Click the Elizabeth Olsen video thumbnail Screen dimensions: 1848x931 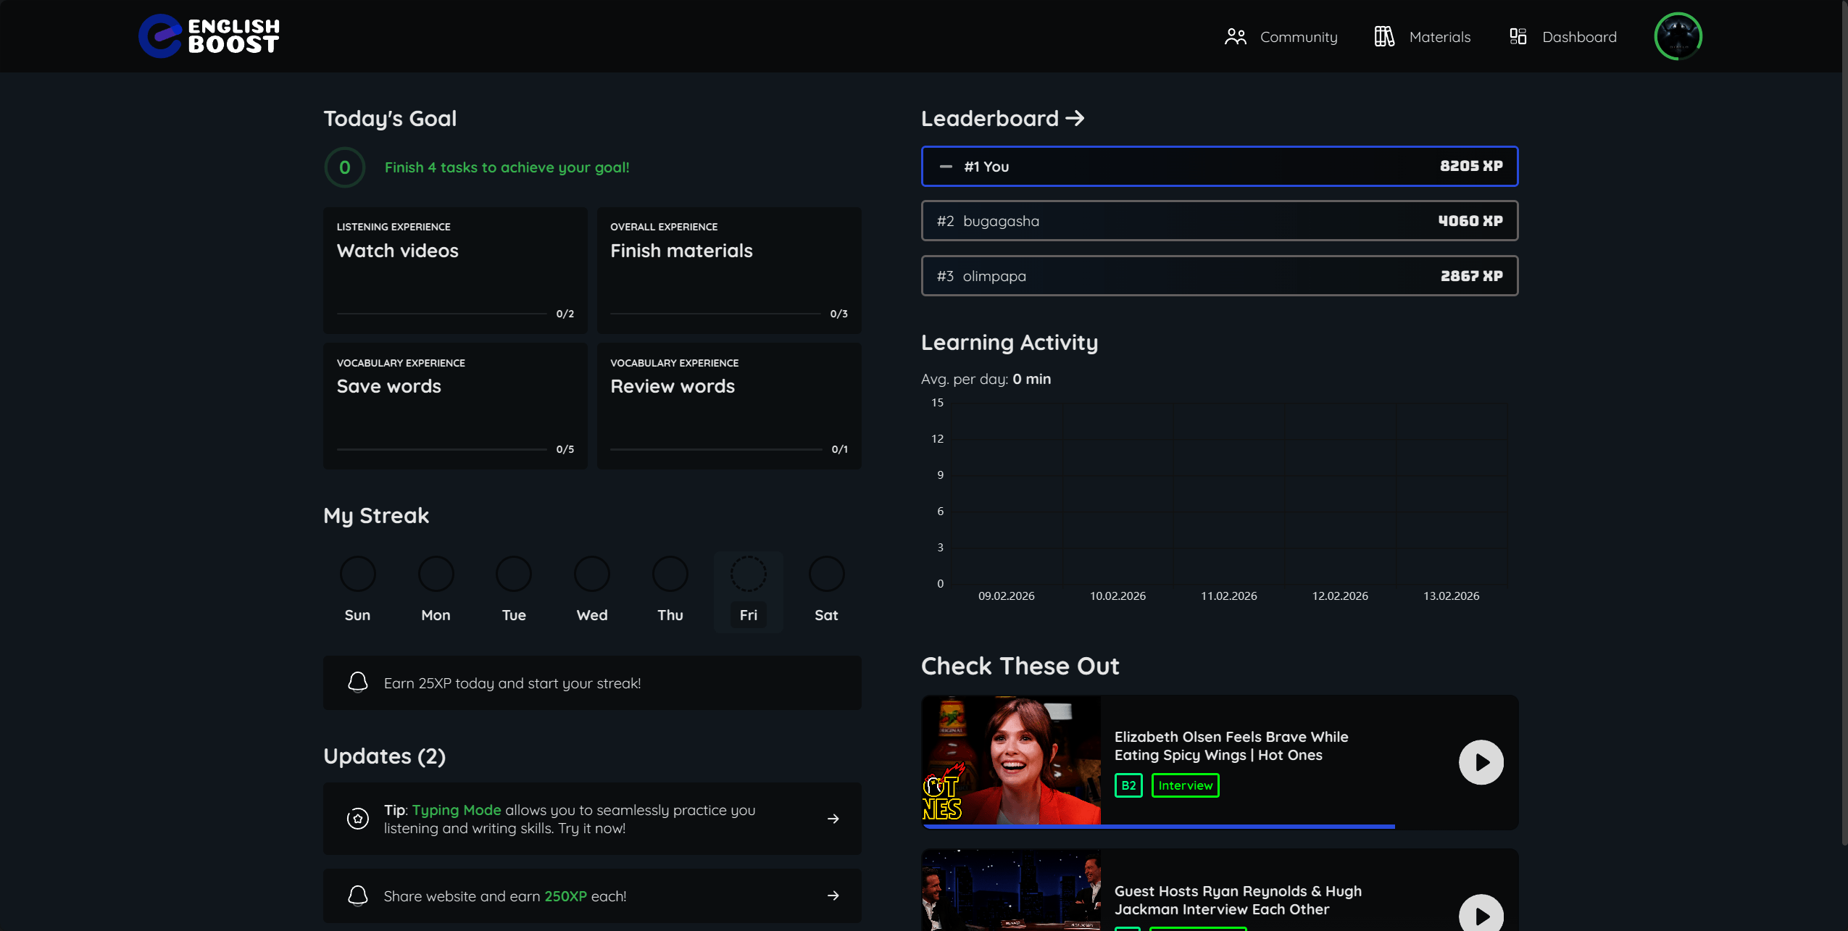pyautogui.click(x=1011, y=761)
